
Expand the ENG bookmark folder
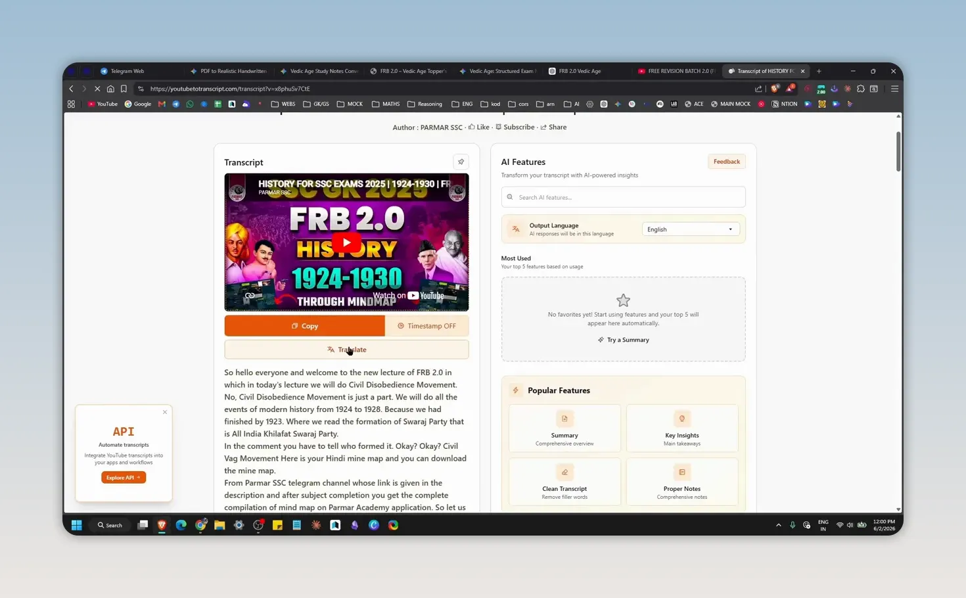462,104
